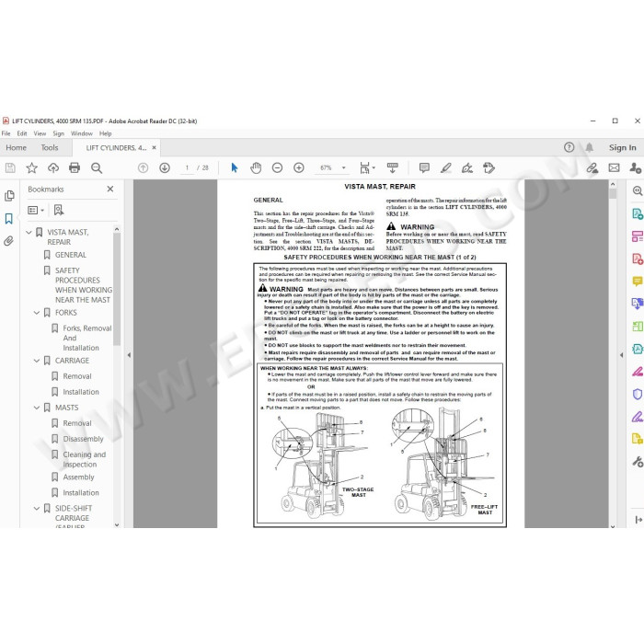The height and width of the screenshot is (644, 644).
Task: Select Assembly bookmark under MASTS
Action: click(x=78, y=477)
